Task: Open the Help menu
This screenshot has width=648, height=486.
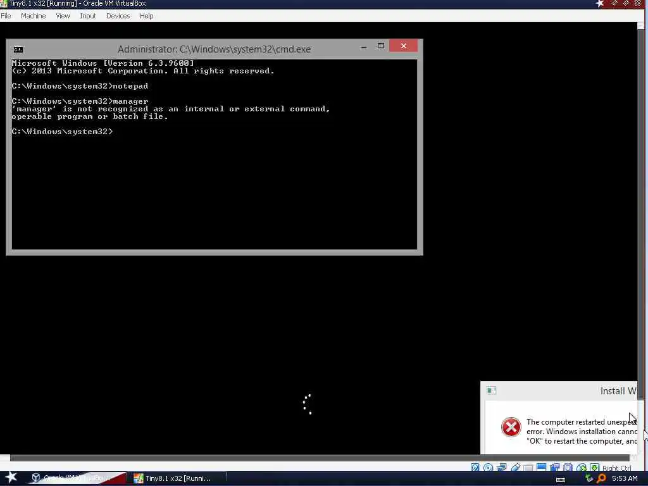Action: coord(146,16)
